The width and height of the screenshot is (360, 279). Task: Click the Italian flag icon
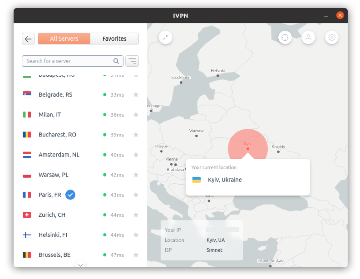pyautogui.click(x=27, y=114)
